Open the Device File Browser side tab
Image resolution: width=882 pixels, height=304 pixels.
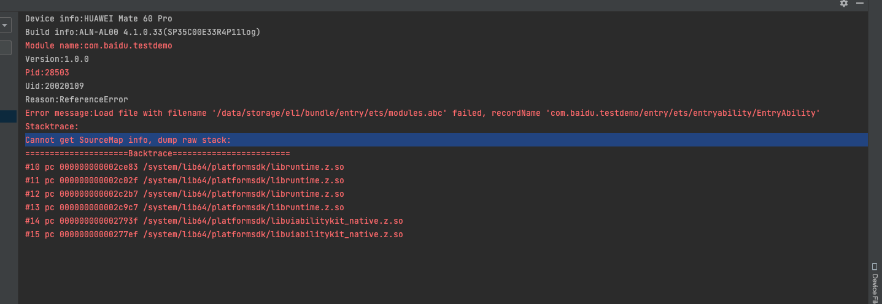tap(875, 283)
